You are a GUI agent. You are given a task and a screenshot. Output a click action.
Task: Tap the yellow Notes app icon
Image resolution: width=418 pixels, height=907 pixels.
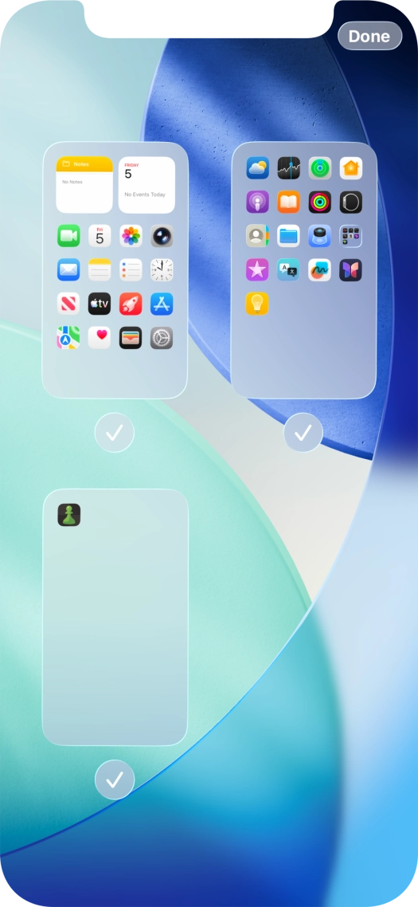point(100,269)
